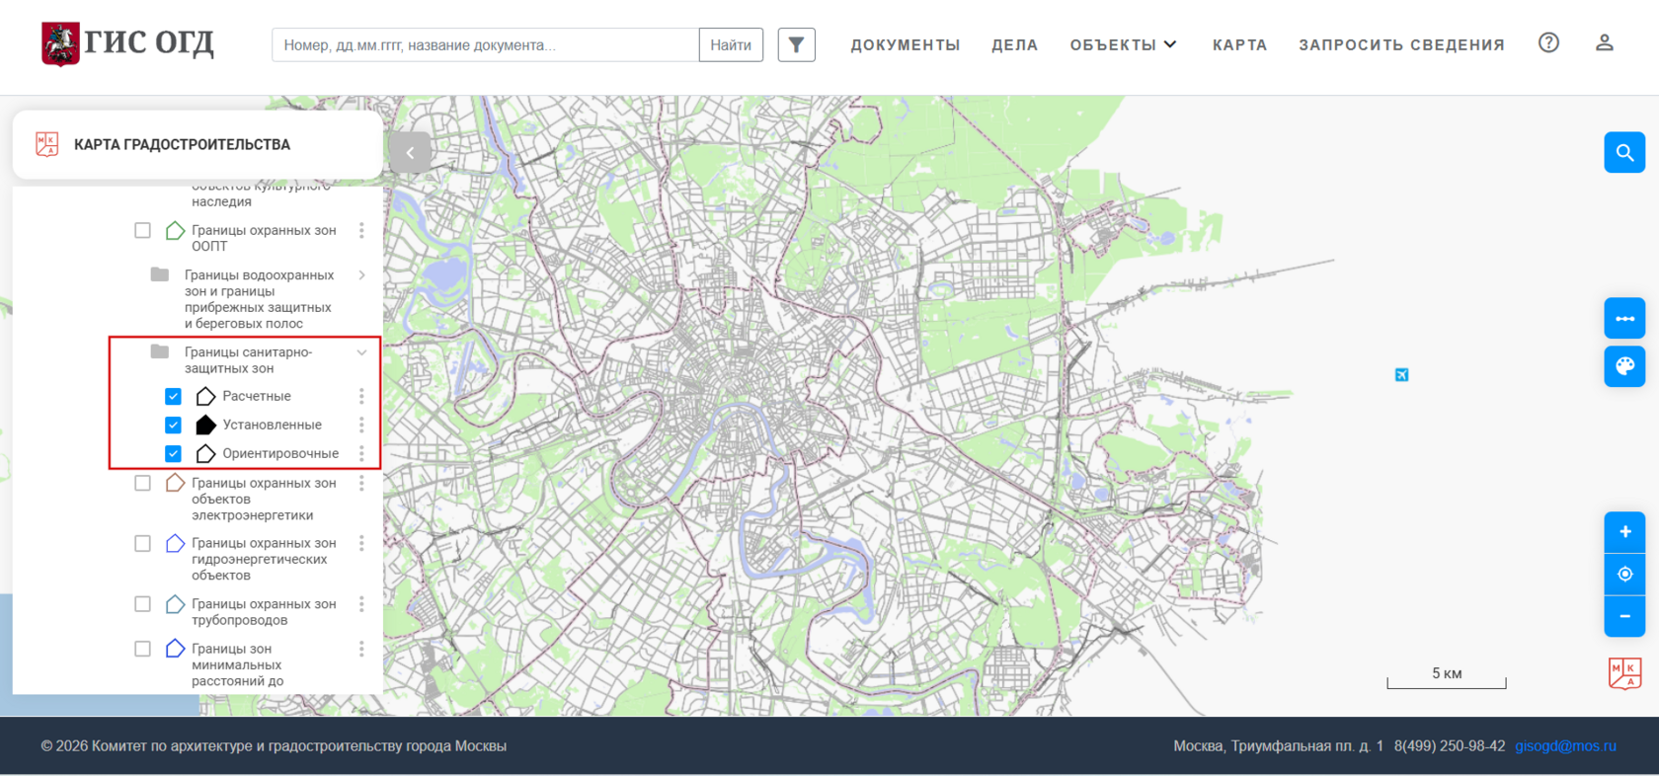This screenshot has height=776, width=1659.
Task: Open the Объекты dropdown menu
Action: coord(1124,44)
